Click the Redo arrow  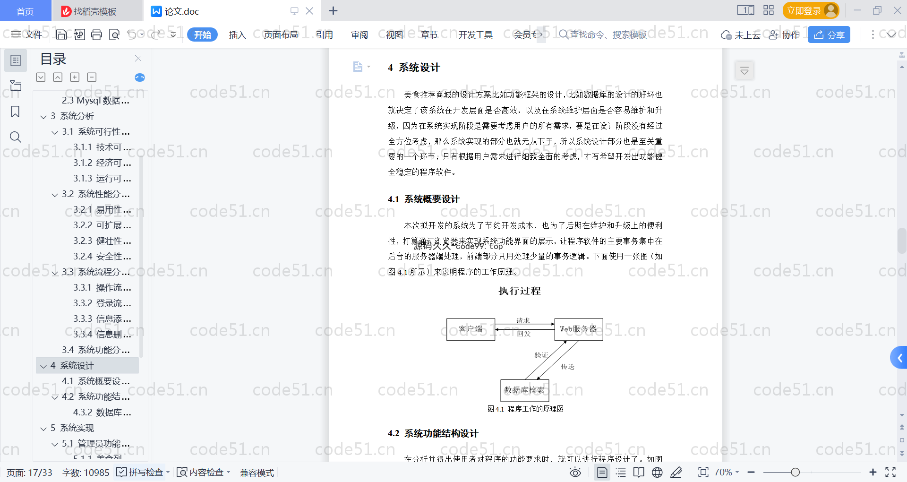click(156, 34)
